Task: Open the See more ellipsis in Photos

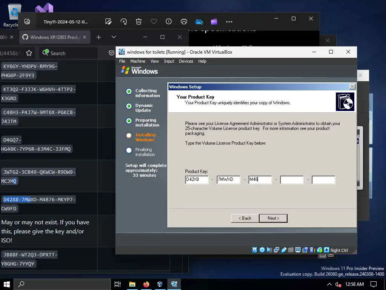Action: point(229,22)
